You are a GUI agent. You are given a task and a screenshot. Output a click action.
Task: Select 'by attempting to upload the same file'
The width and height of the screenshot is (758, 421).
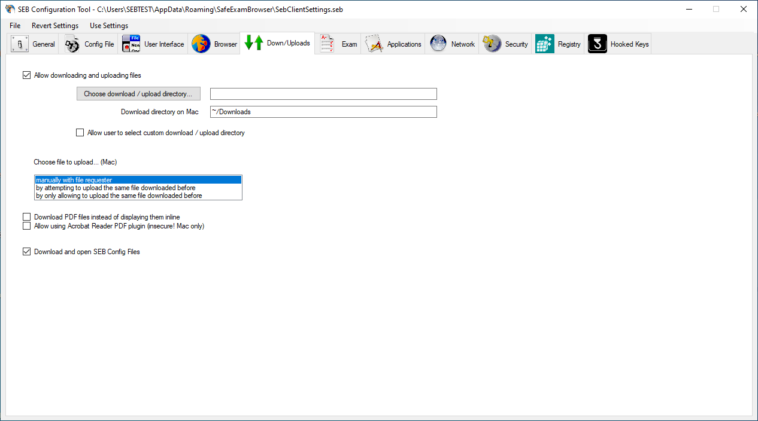(x=138, y=188)
